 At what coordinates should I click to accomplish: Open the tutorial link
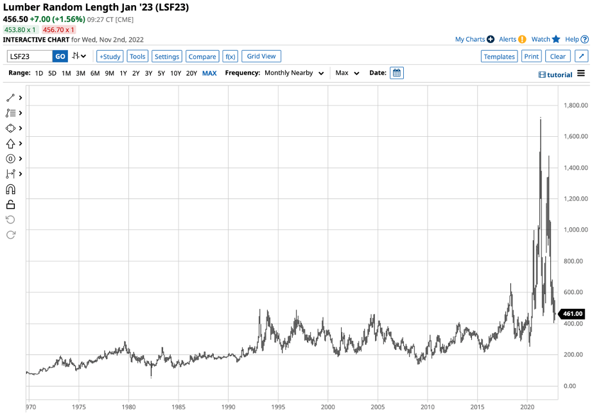555,74
